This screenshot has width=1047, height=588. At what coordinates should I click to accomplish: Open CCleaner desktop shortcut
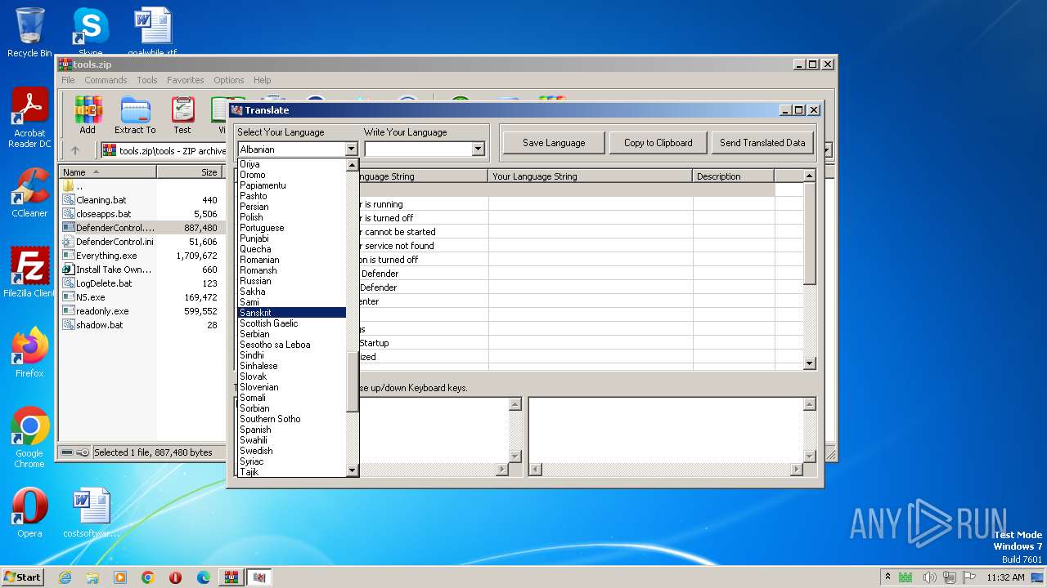(29, 193)
